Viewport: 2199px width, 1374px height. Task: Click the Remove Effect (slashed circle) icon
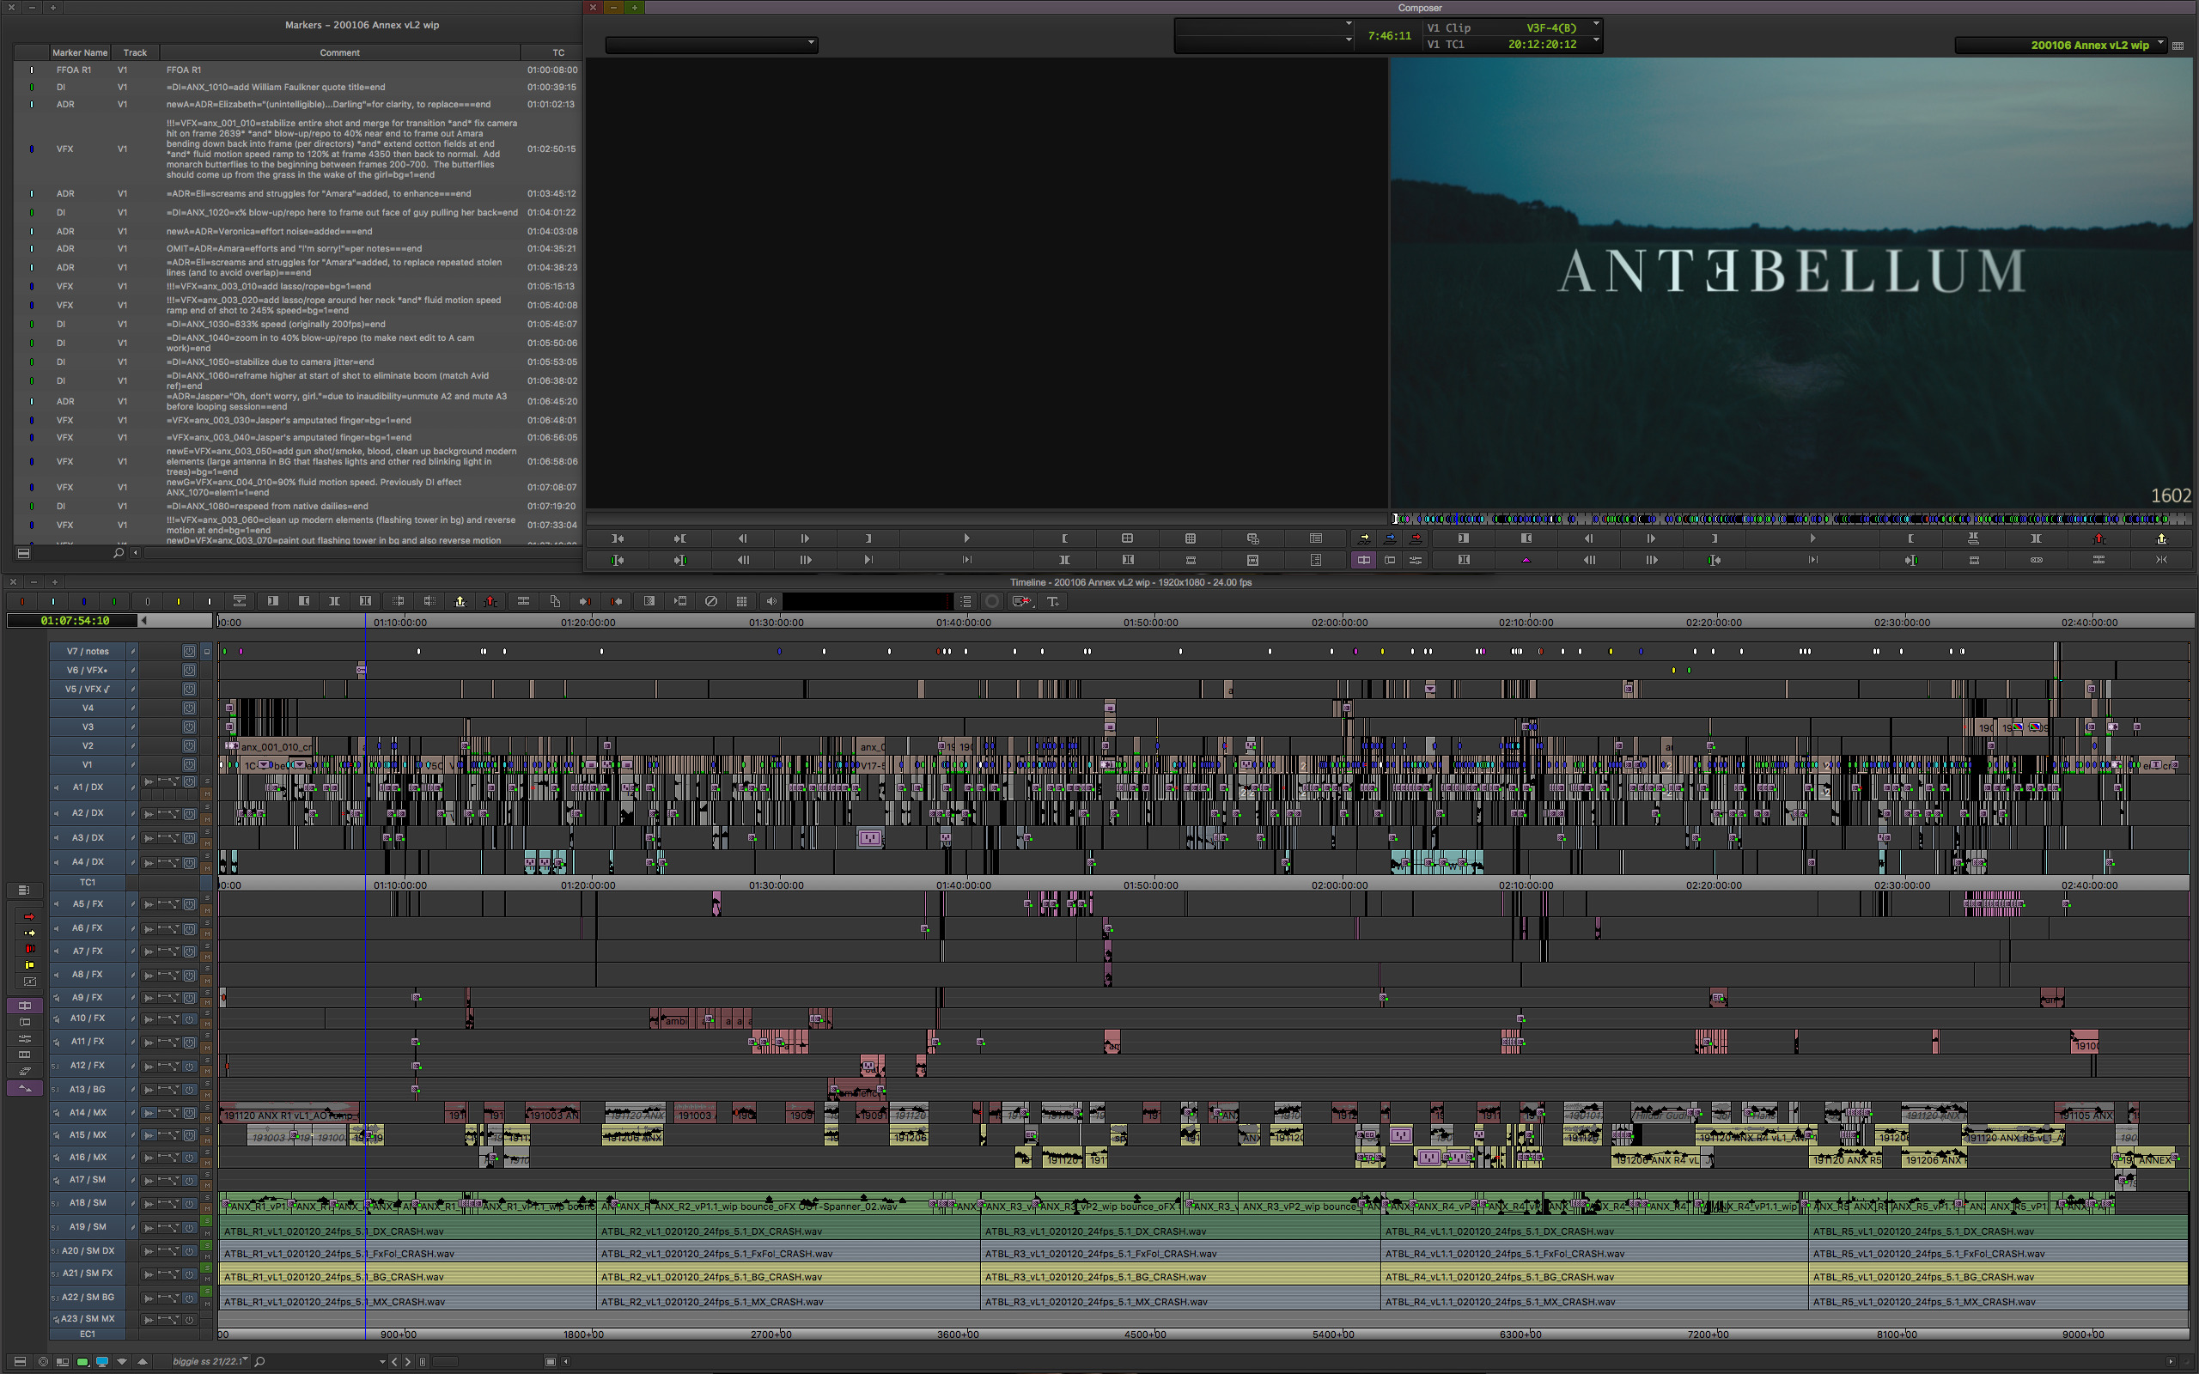click(710, 602)
